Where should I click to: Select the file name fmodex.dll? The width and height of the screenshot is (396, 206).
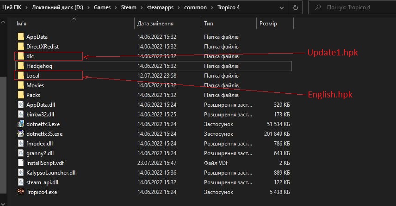(39, 144)
